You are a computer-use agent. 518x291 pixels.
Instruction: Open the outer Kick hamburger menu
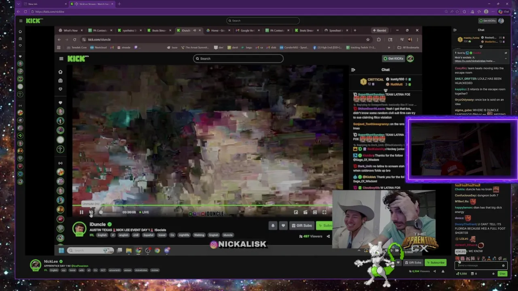pos(21,21)
